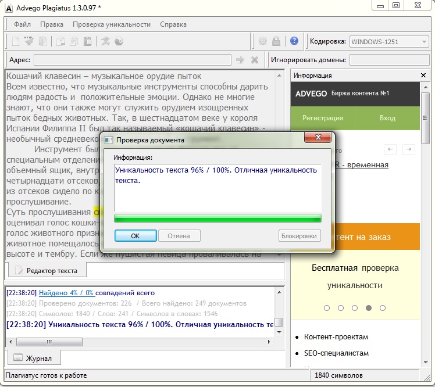
Task: Open help with blue question icon
Action: pyautogui.click(x=294, y=41)
